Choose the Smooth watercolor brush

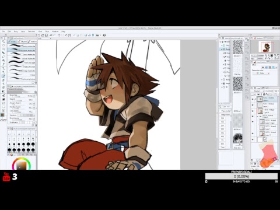(22, 58)
